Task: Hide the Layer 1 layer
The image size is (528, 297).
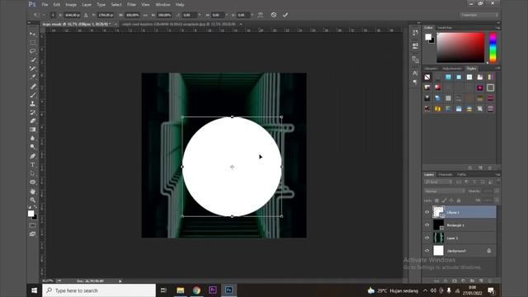Action: 427,238
